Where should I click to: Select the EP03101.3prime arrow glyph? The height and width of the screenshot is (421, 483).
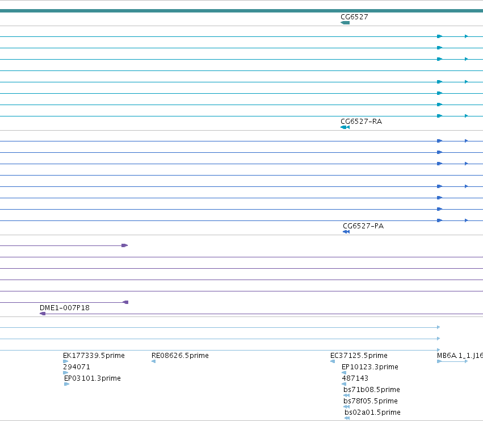(67, 384)
